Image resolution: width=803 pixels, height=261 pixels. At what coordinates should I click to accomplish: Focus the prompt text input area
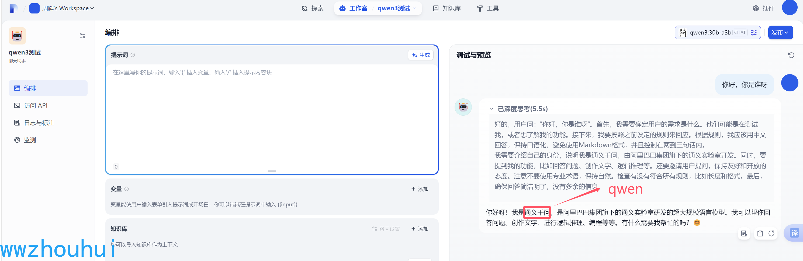coord(272,114)
